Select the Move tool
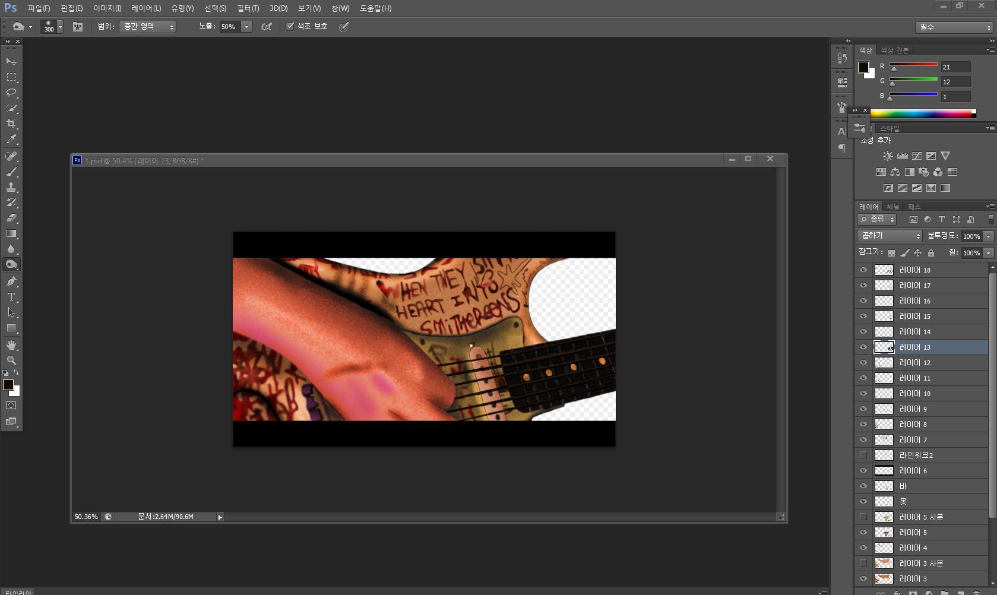Viewport: 997px width, 595px height. coord(11,62)
